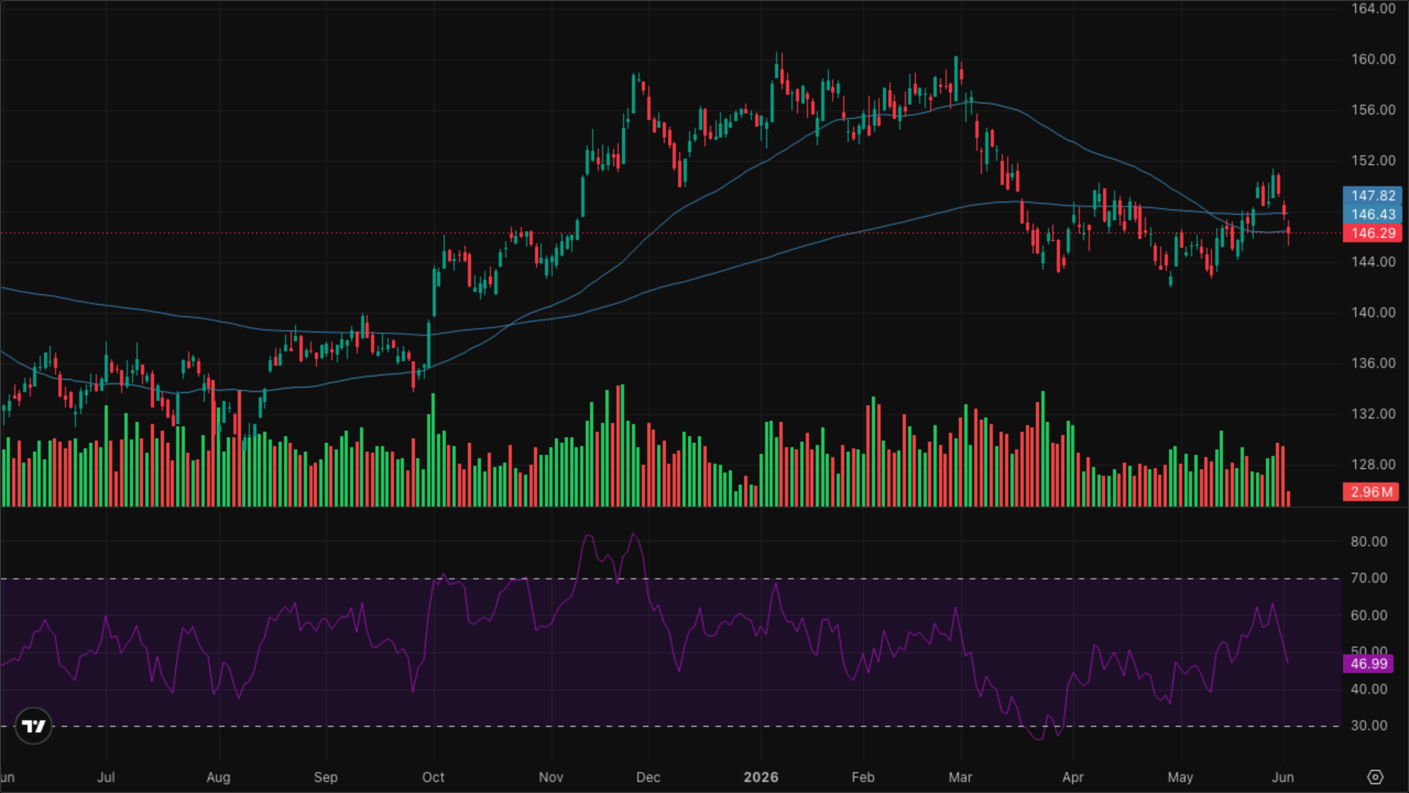Open chart settings gear icon
Image resolution: width=1409 pixels, height=793 pixels.
pos(1375,777)
